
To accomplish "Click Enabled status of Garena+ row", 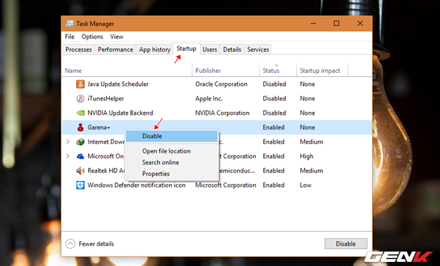I will [274, 127].
